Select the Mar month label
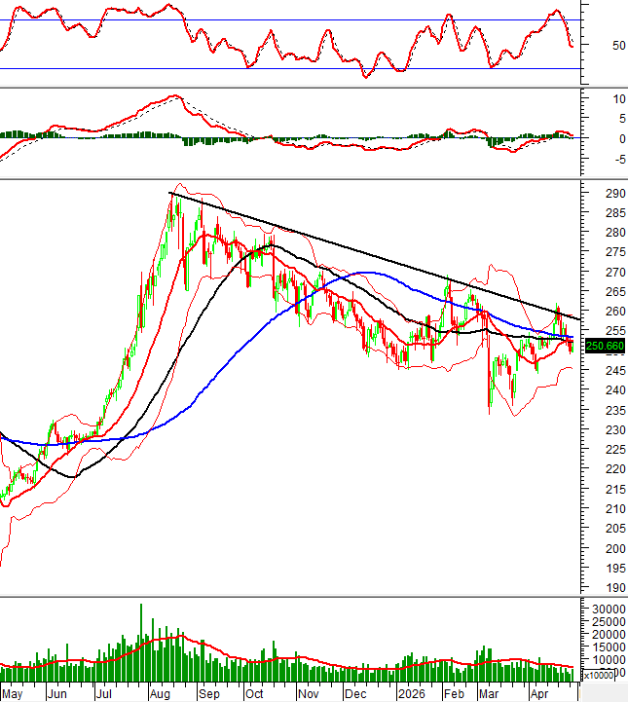 (489, 694)
